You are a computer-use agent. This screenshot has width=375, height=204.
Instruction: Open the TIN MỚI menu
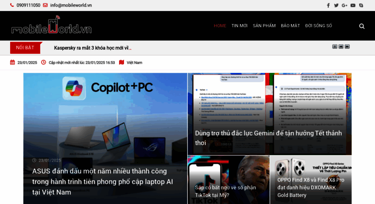239,26
